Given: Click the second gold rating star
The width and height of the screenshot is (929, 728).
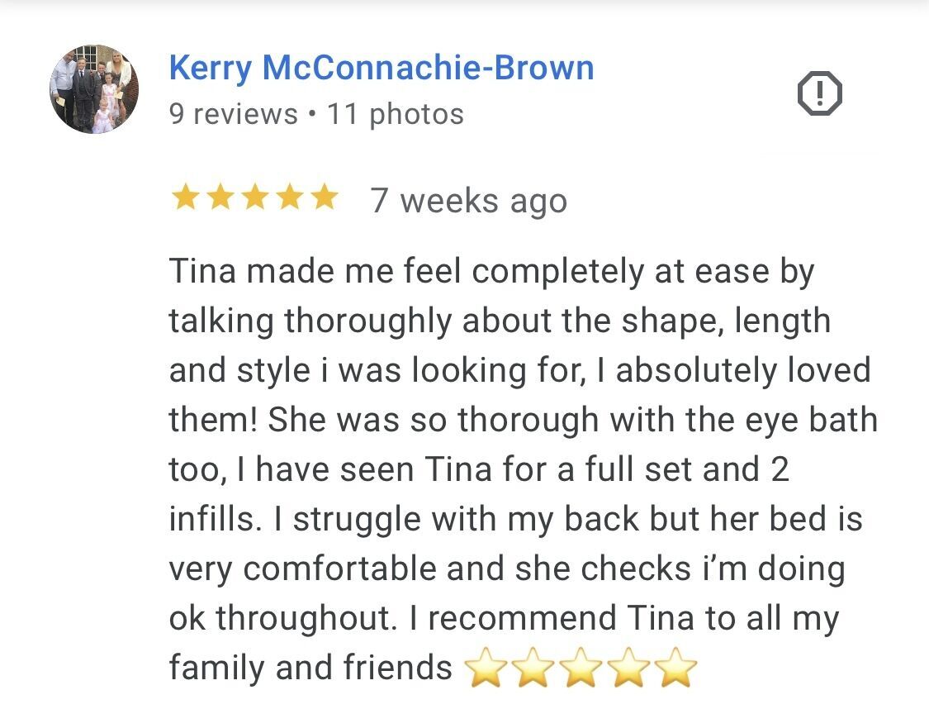Looking at the screenshot, I should (220, 198).
